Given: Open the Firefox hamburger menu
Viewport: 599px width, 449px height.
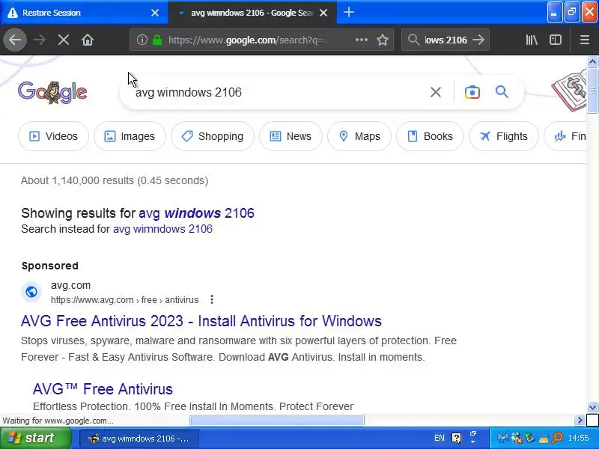Looking at the screenshot, I should coord(585,40).
